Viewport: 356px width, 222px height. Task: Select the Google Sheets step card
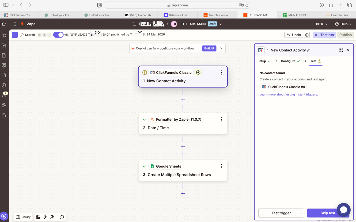(x=183, y=171)
